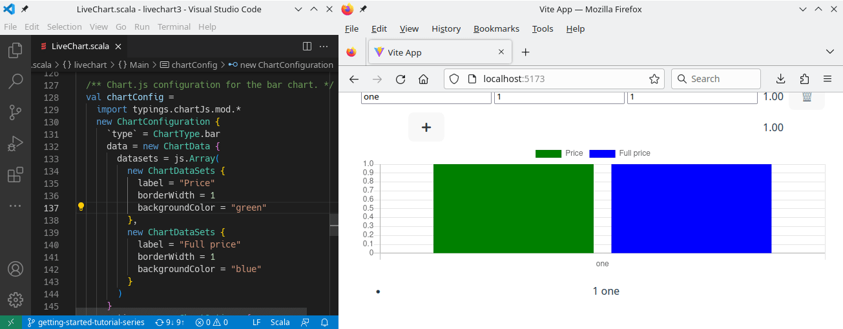Open the Extensions view
The height and width of the screenshot is (329, 843).
[x=16, y=175]
